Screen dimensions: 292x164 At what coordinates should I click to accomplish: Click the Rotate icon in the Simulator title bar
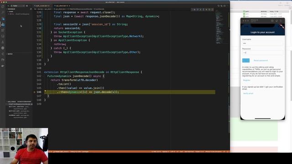(x=281, y=20)
